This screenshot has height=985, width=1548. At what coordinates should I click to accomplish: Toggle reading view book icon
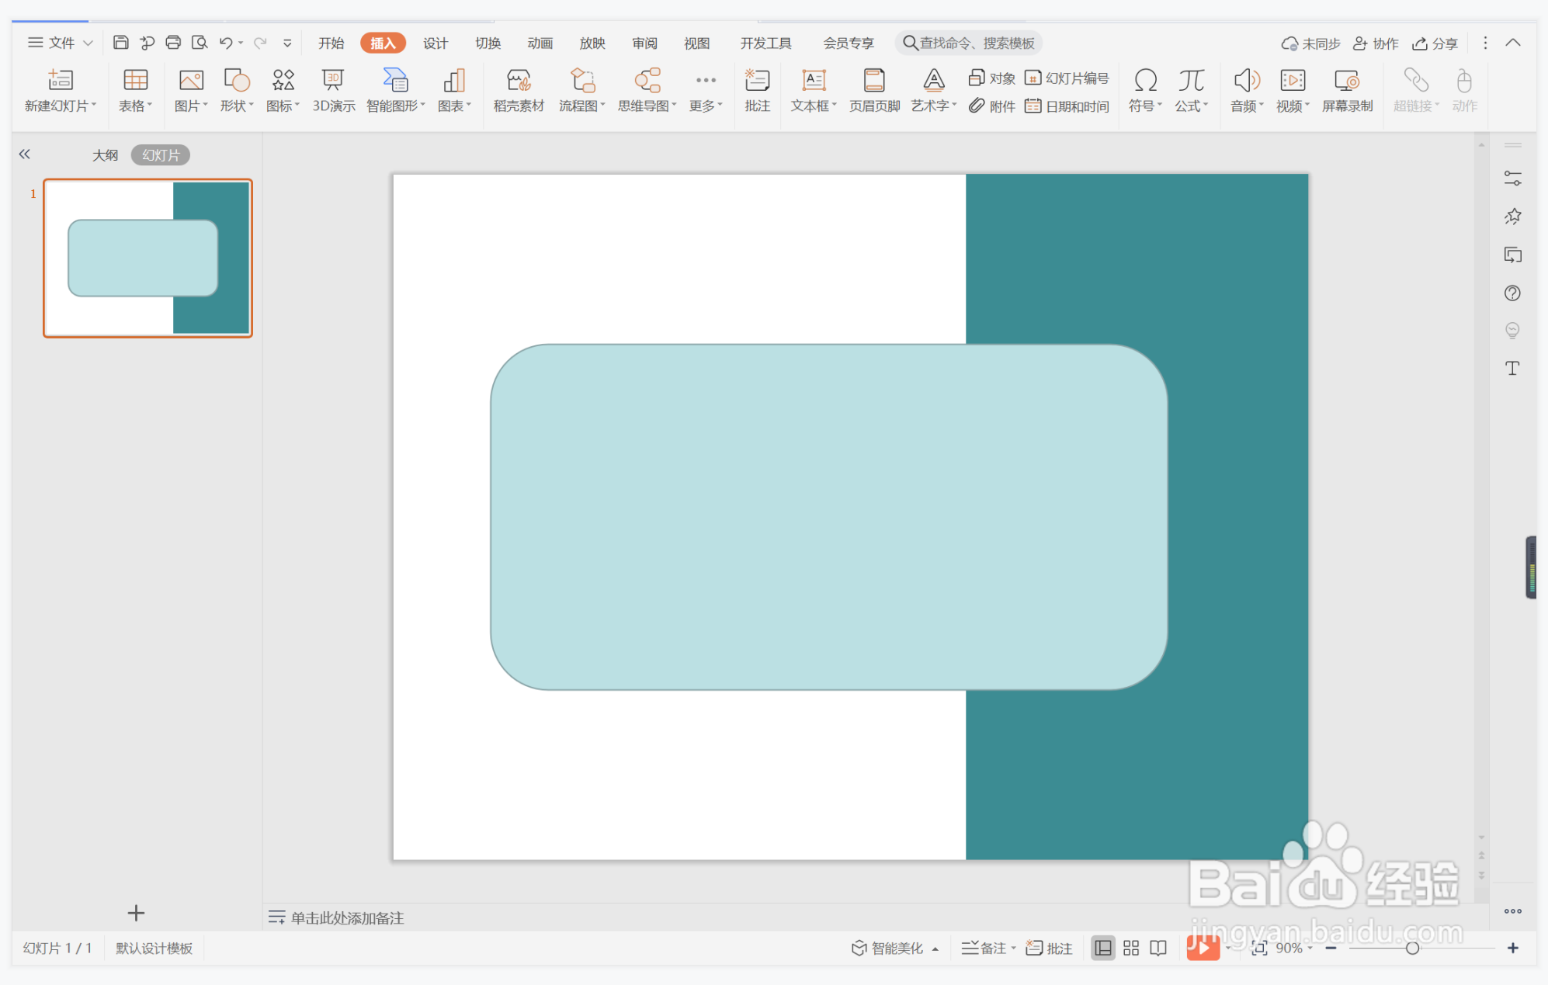[x=1158, y=948]
